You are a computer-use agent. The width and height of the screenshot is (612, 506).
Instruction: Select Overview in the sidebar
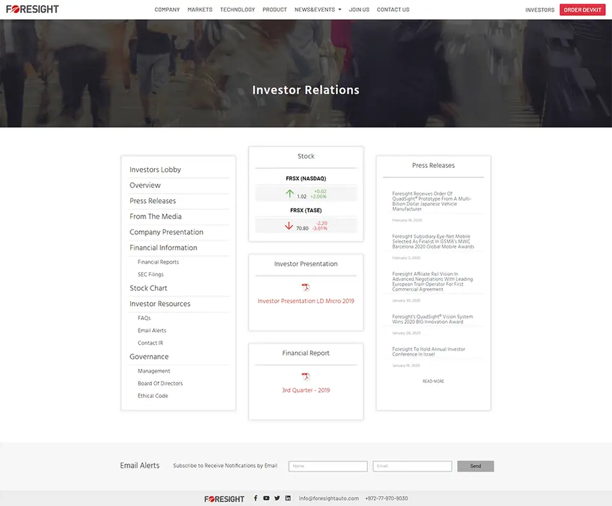145,185
